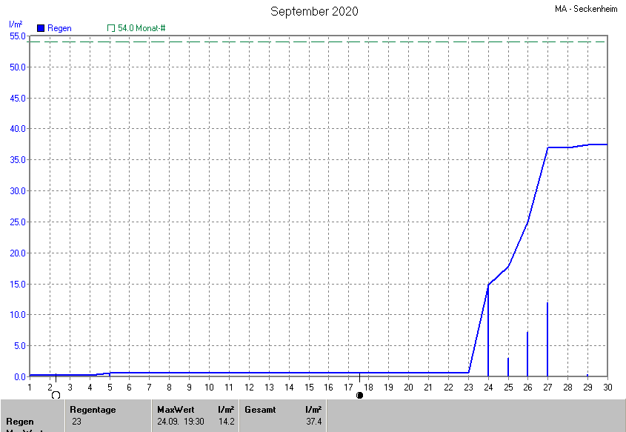Click the l/m² unit label above y-axis

pyautogui.click(x=15, y=24)
